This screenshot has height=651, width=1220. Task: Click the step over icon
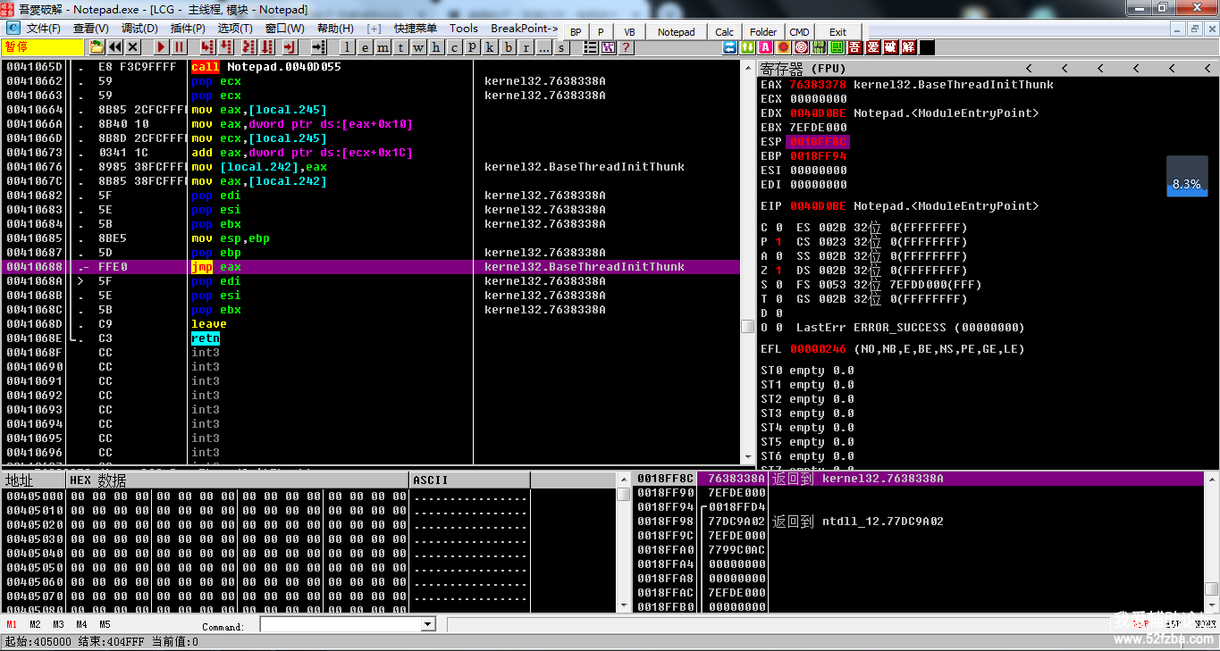click(x=225, y=47)
